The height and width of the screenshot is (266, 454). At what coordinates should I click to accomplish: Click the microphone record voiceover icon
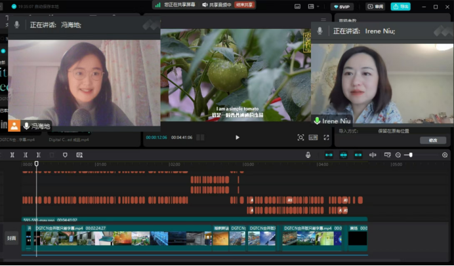308,155
